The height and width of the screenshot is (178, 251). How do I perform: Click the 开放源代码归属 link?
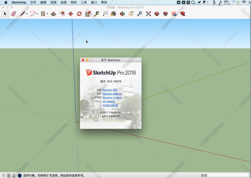tap(110, 105)
